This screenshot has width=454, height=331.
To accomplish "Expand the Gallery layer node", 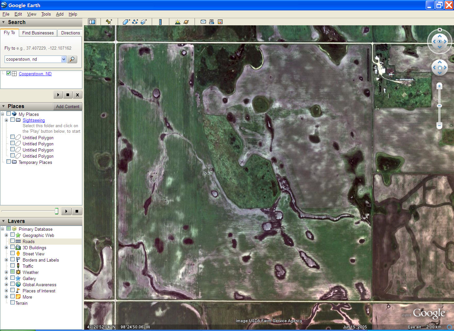I will (x=6, y=278).
